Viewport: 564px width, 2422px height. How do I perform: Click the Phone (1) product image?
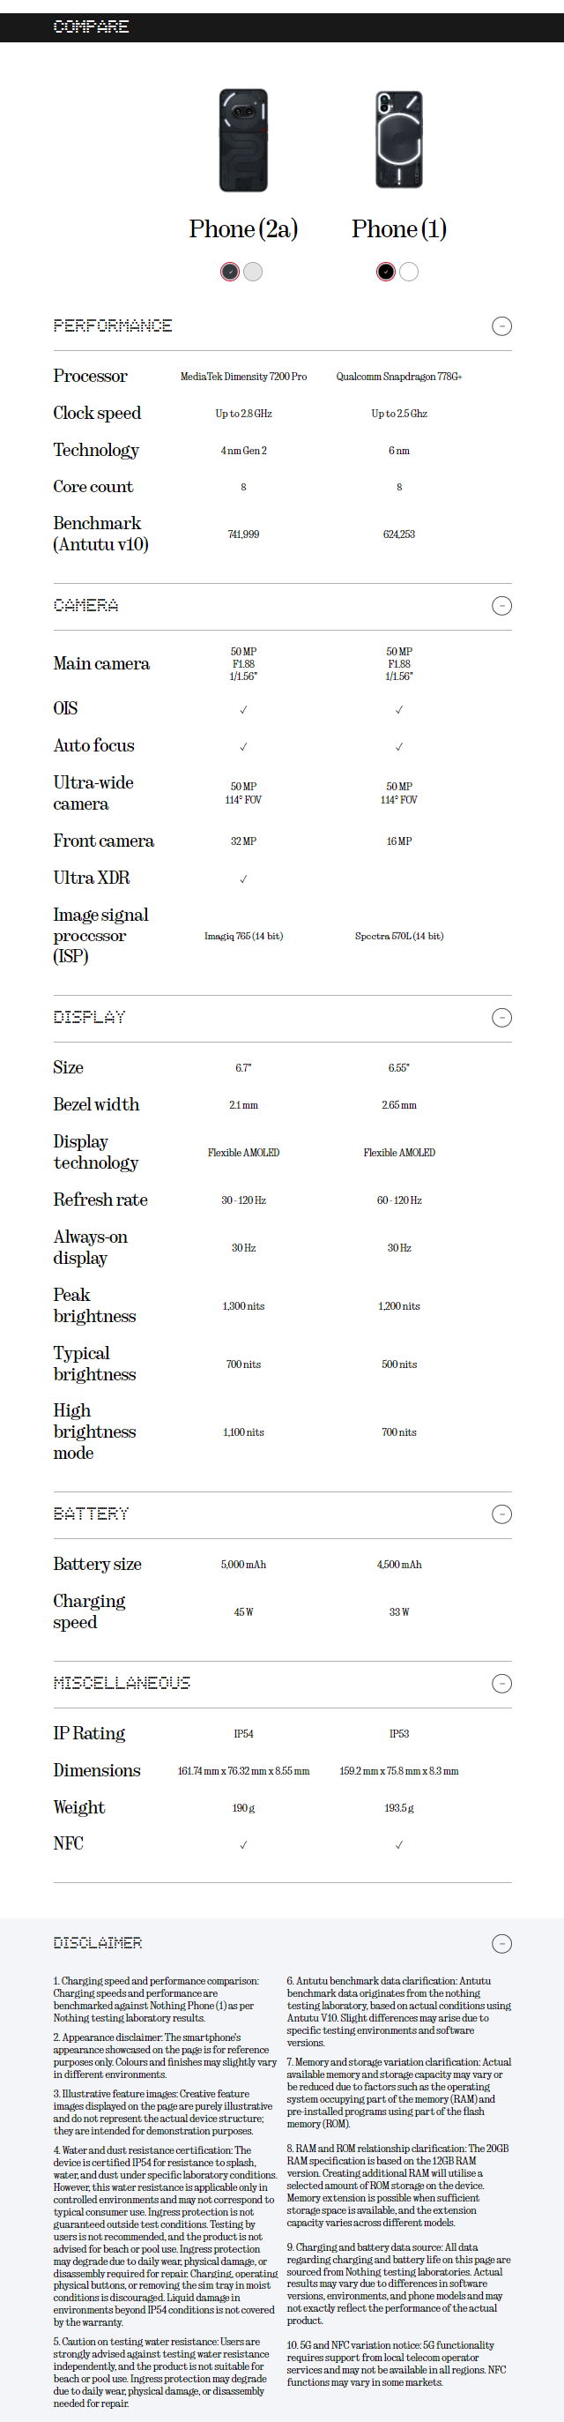coord(399,140)
